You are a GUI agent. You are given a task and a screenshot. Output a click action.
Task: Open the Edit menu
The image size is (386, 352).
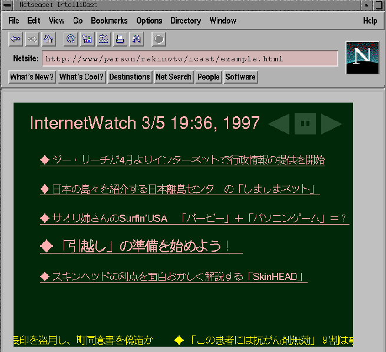[34, 21]
